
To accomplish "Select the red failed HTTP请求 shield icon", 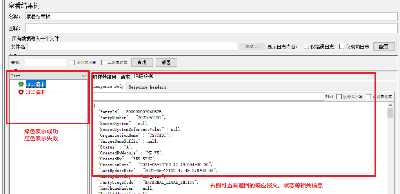I will click(x=21, y=92).
